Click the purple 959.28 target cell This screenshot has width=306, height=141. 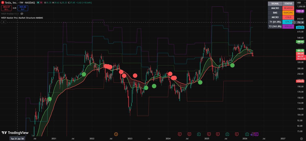(x=288, y=26)
